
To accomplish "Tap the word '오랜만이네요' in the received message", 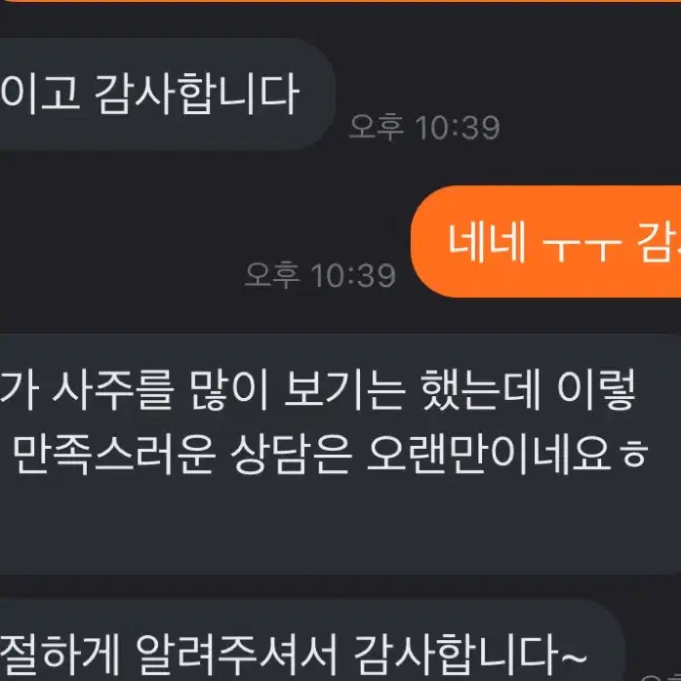I will [x=490, y=454].
